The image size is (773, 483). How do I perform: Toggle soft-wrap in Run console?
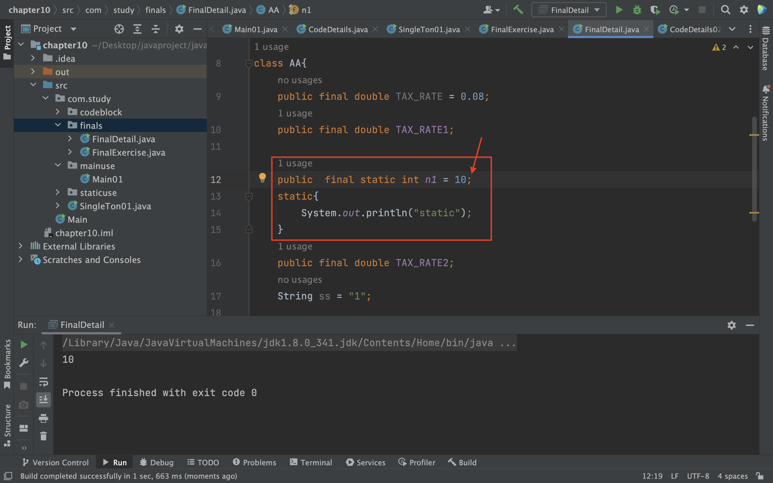pos(43,382)
